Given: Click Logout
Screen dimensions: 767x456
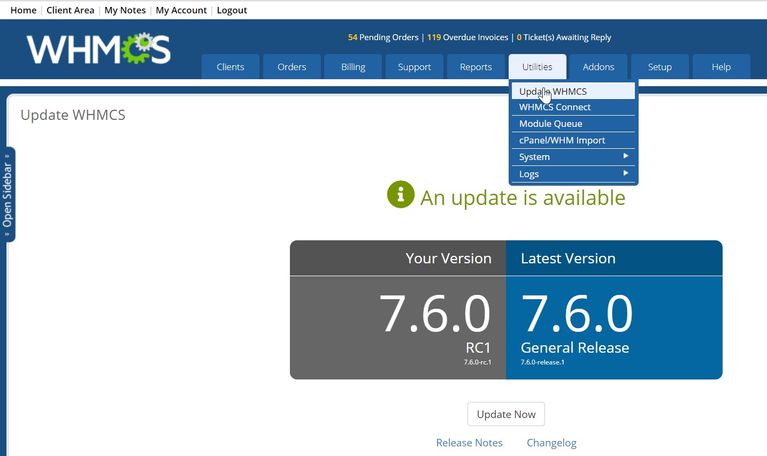Looking at the screenshot, I should click(232, 10).
